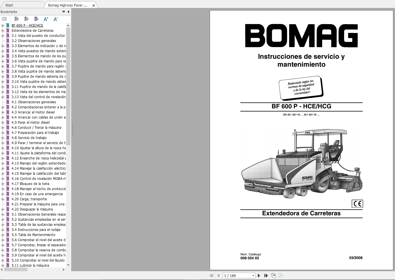Expand bookmark 5.1 Observaciones Generales

click(x=3, y=214)
